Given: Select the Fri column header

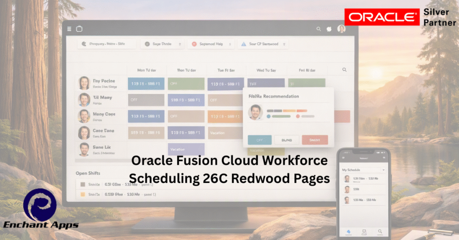Looking at the screenshot, I should point(307,70).
